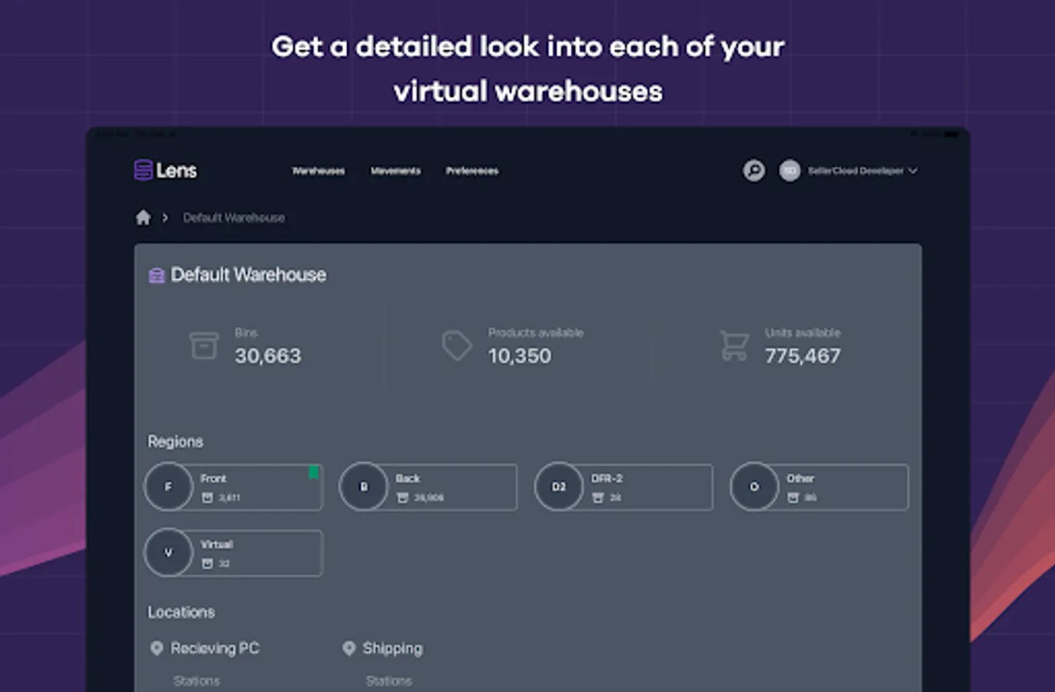The width and height of the screenshot is (1055, 692).
Task: Open the DFR-2 region card
Action: pyautogui.click(x=624, y=487)
